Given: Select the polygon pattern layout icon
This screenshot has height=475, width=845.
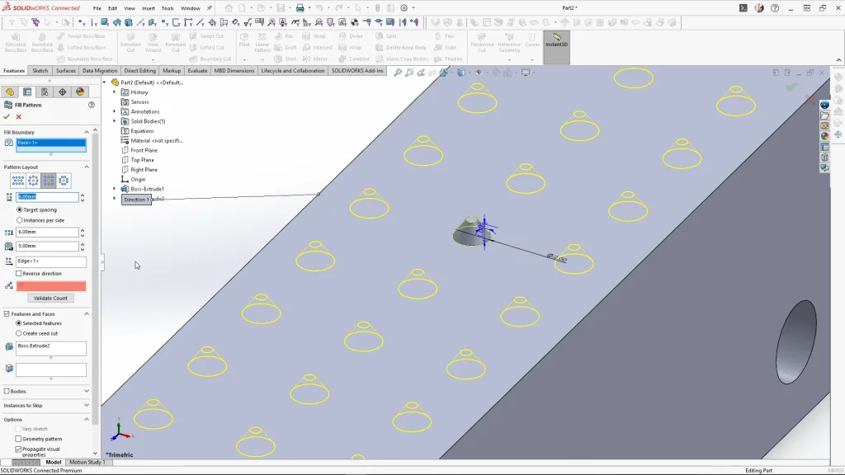Looking at the screenshot, I should click(64, 181).
